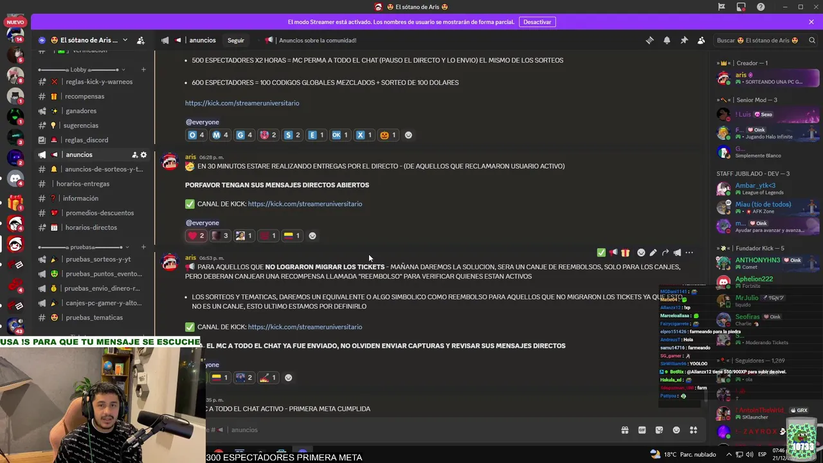The image size is (823, 463).
Task: Click the flag icon in title bar
Action: 721,6
